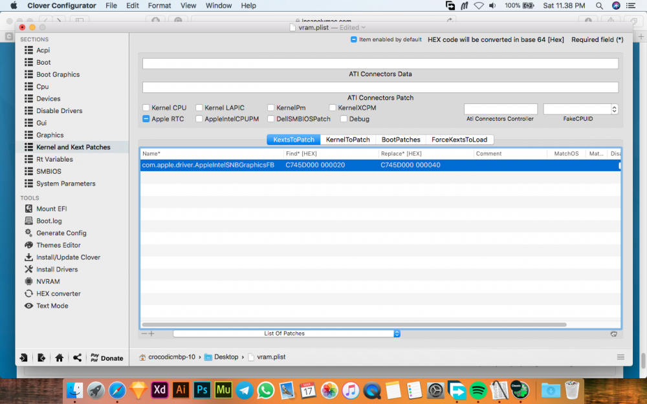Screen dimensions: 647x404
Task: Open the Generate Config tool
Action: 61,233
